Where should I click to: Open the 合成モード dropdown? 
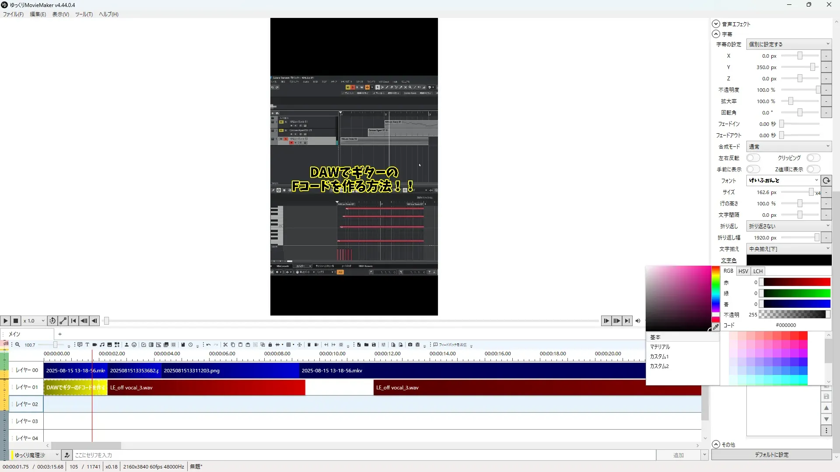(788, 146)
